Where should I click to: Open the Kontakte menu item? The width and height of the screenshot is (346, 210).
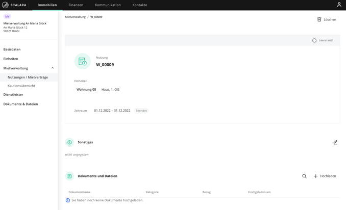(x=140, y=5)
